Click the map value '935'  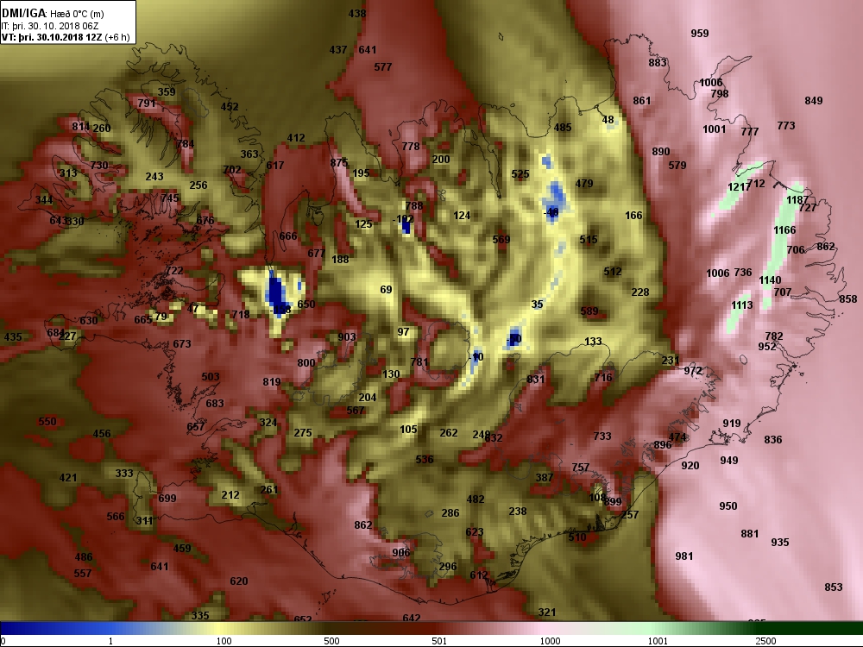click(780, 543)
